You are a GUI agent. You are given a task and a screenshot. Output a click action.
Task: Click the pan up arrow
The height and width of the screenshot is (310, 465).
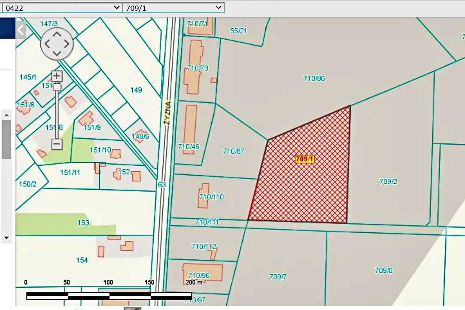coord(57,34)
